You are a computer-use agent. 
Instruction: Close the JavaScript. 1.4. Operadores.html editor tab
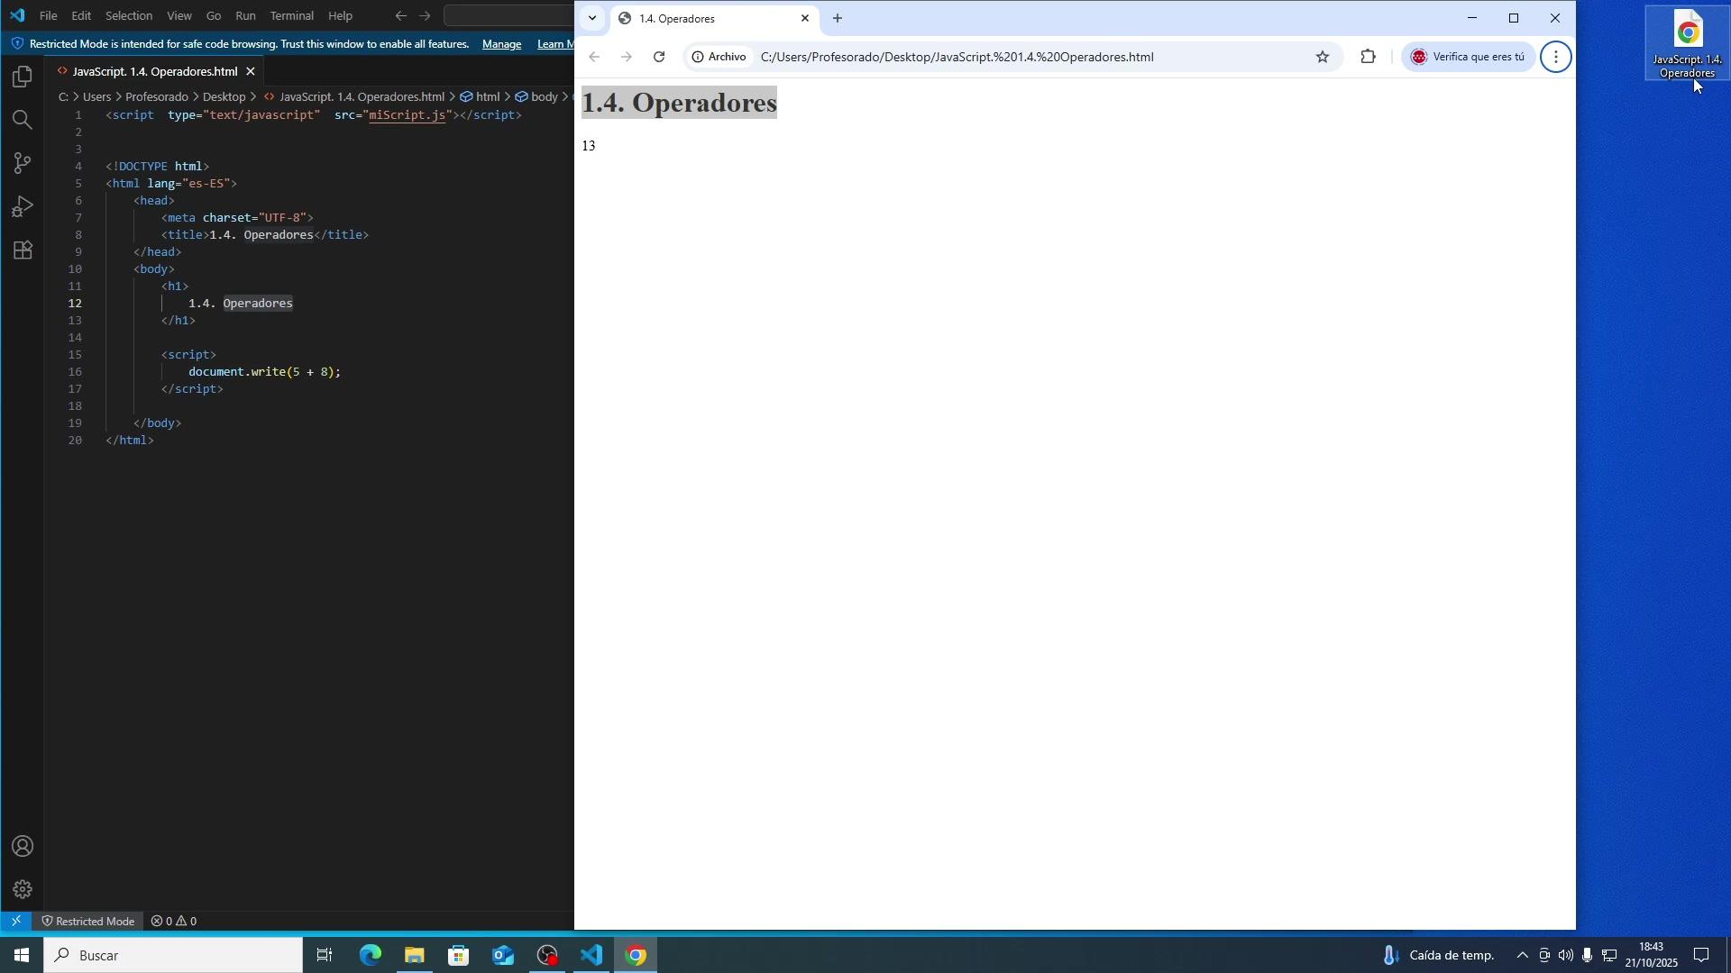(x=251, y=71)
